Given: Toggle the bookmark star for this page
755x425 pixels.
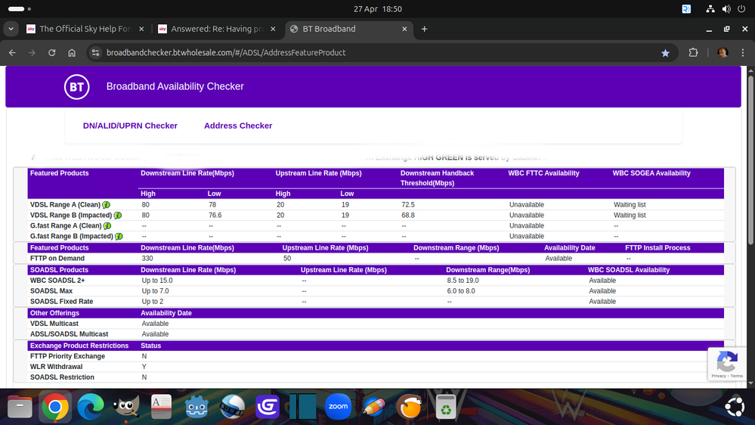Looking at the screenshot, I should [665, 53].
